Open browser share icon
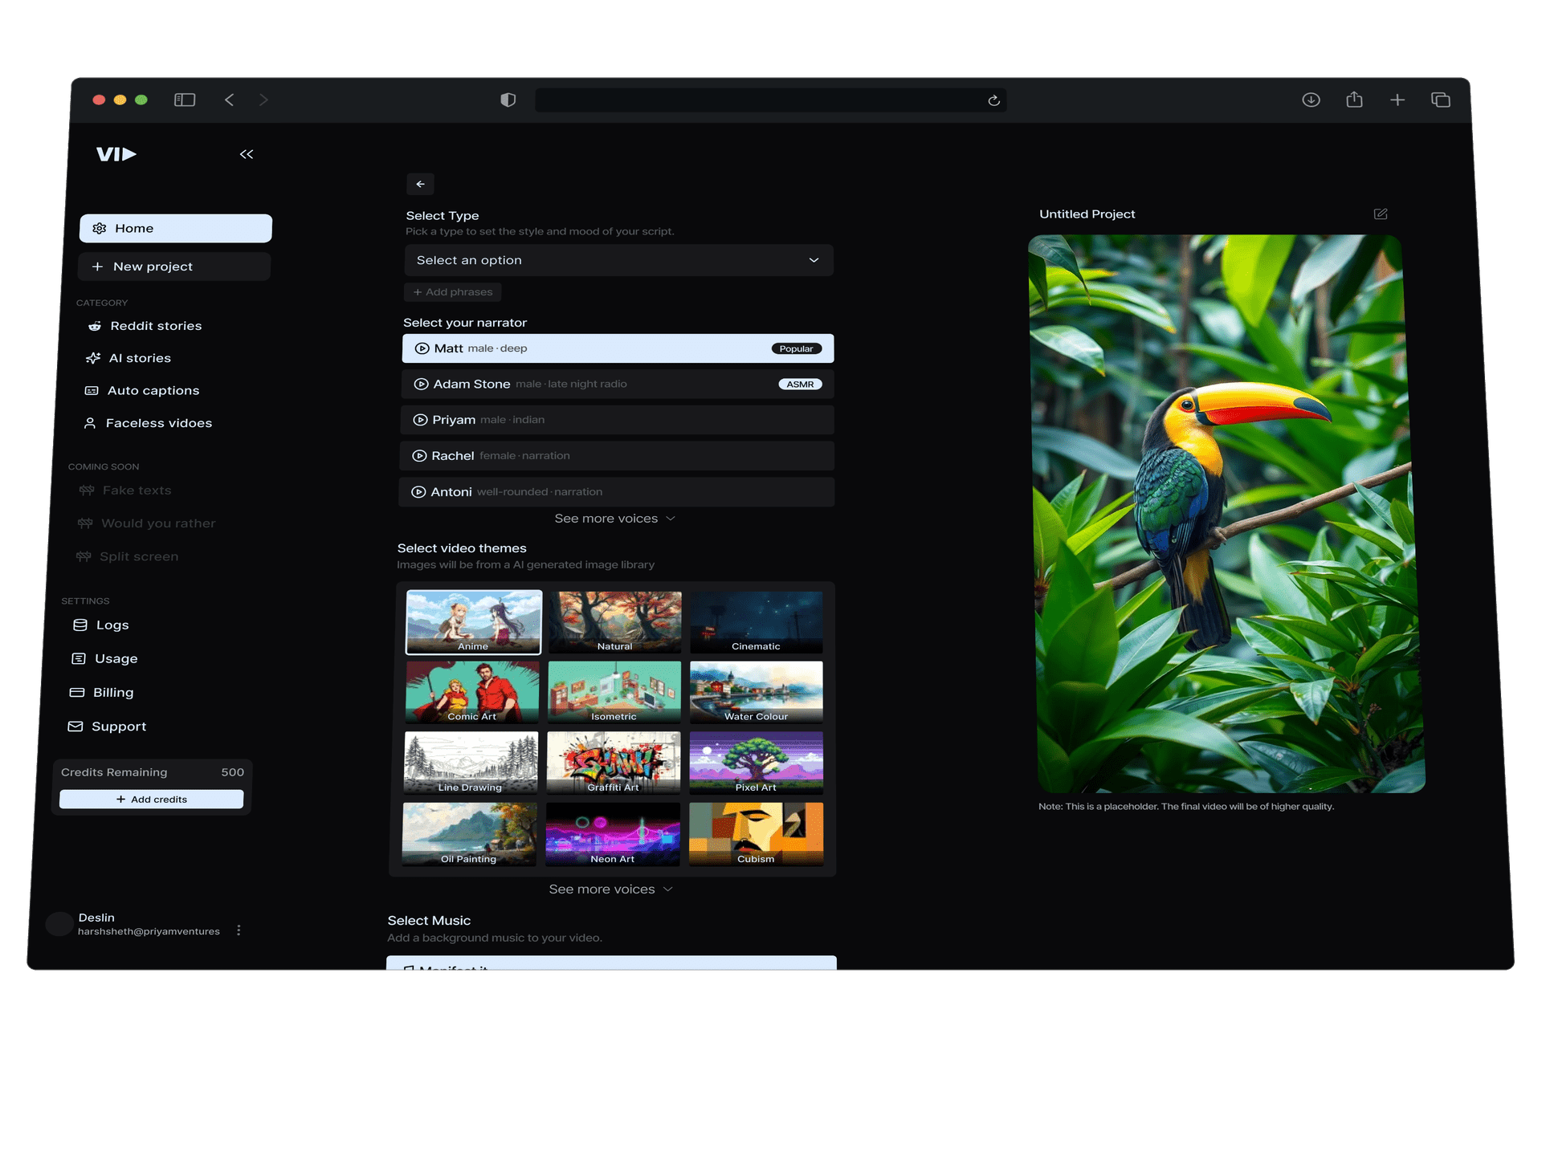1542x1156 pixels. [x=1354, y=100]
